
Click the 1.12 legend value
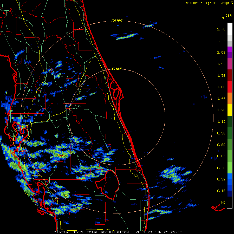(x=221, y=122)
